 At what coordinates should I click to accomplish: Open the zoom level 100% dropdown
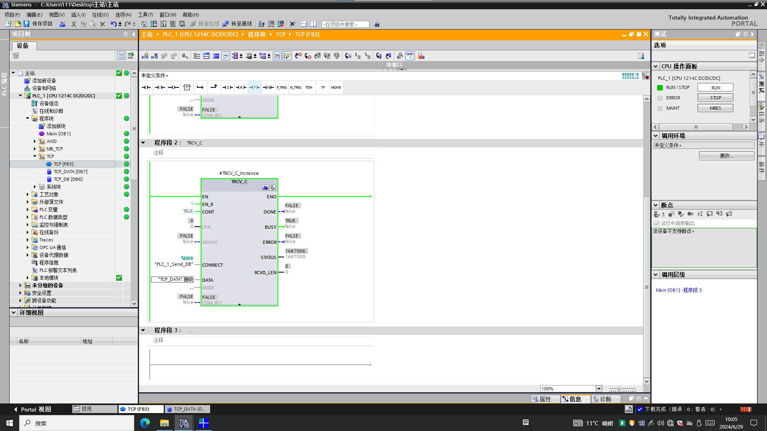pos(599,389)
